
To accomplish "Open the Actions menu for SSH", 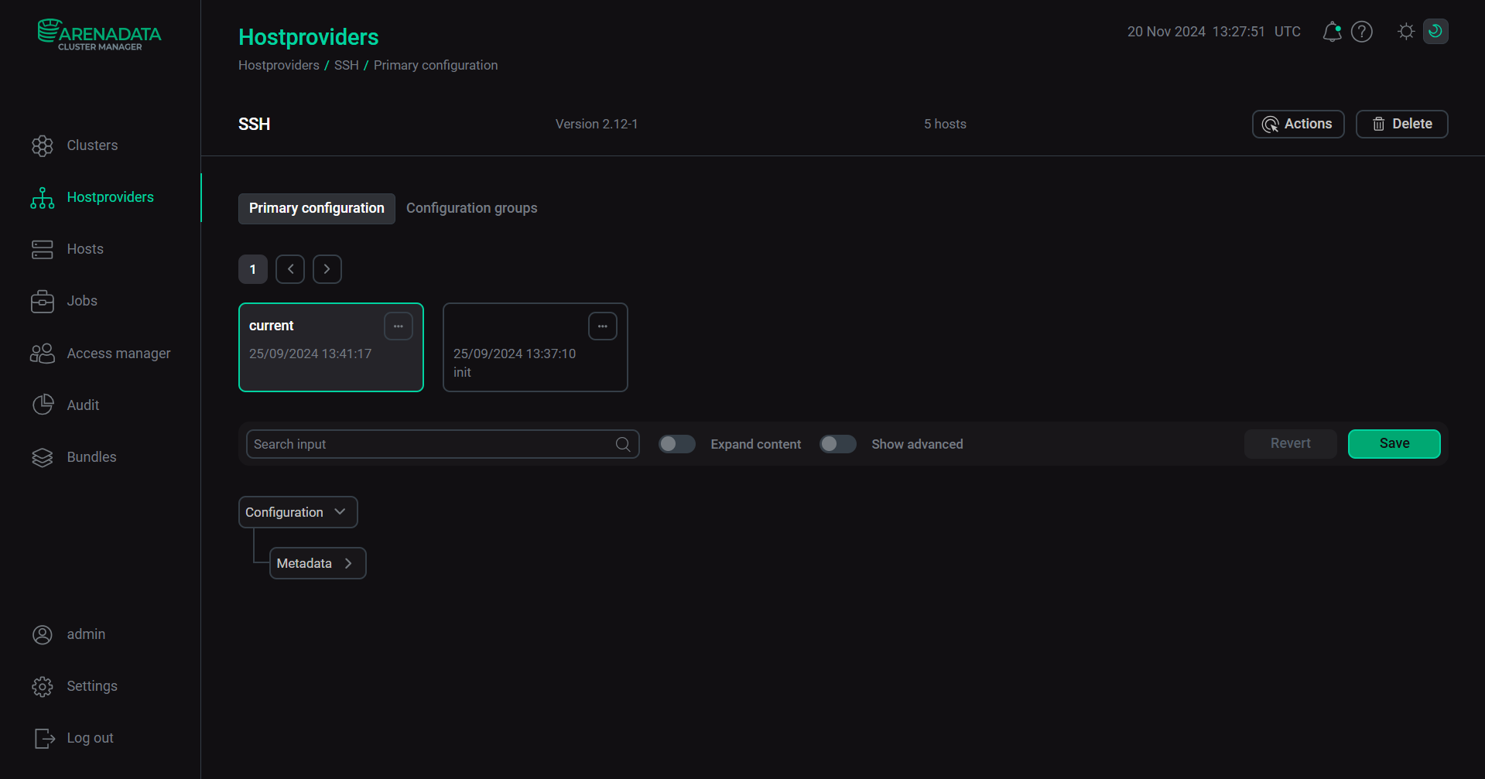I will (x=1298, y=124).
